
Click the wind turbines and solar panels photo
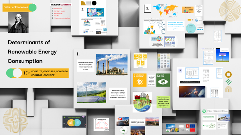91,93
